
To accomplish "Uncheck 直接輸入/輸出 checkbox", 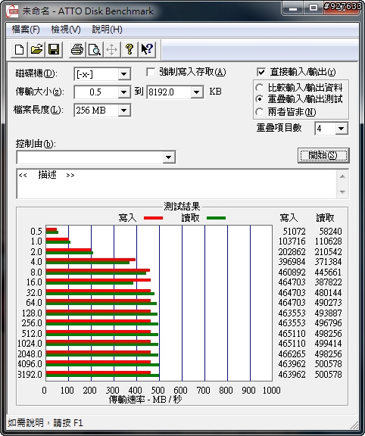I will point(261,73).
